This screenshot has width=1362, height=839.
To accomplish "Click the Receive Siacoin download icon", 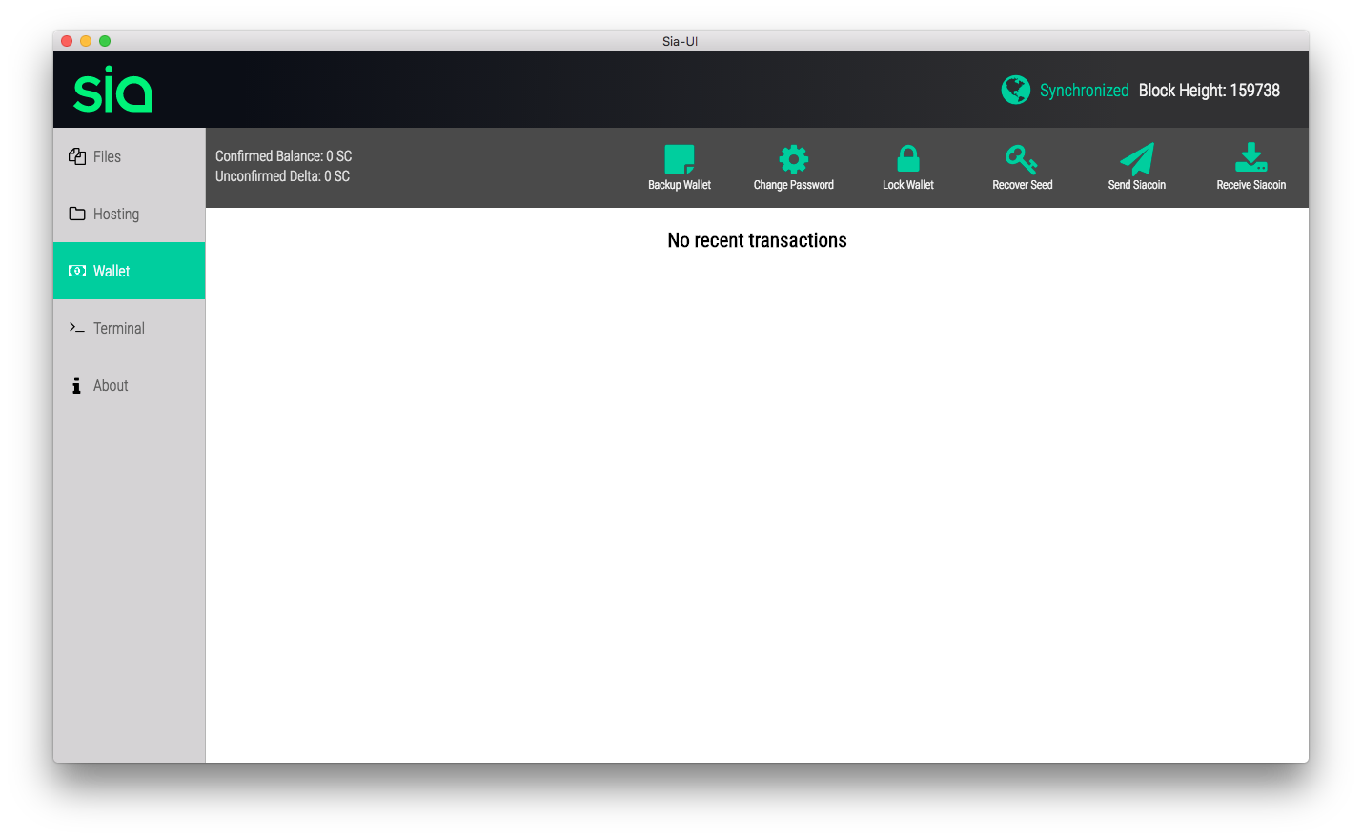I will pos(1251,157).
